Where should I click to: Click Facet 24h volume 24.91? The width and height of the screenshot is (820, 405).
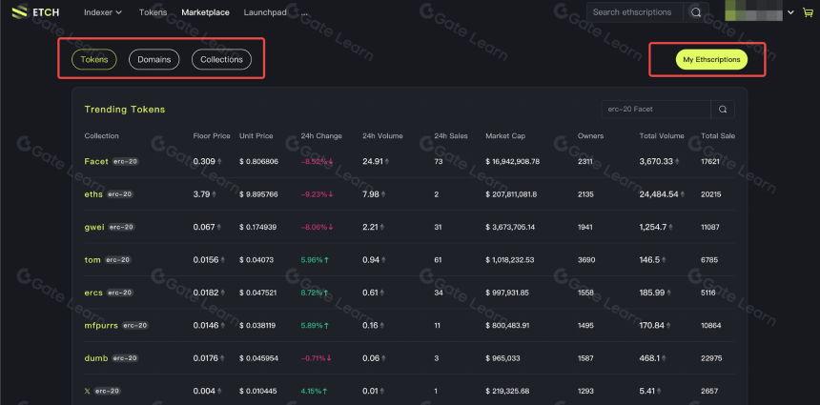pos(371,161)
